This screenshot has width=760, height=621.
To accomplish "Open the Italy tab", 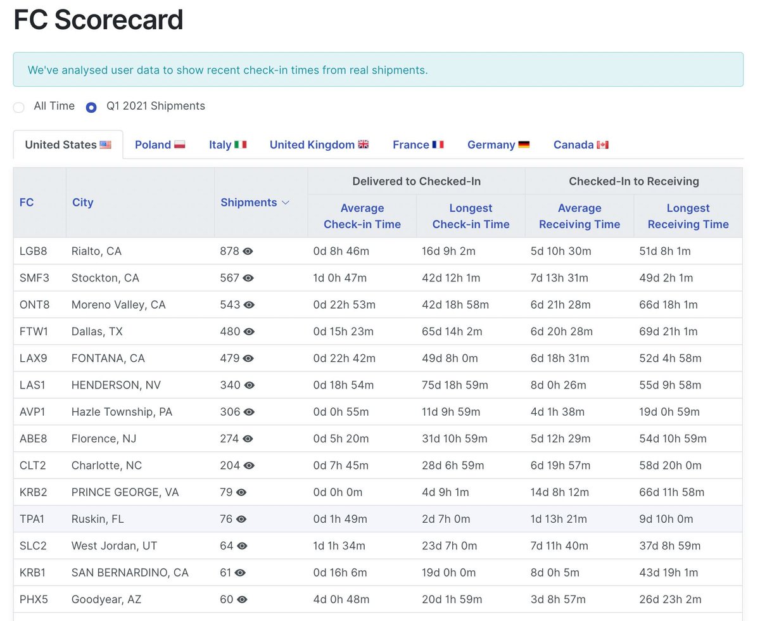I will click(228, 144).
